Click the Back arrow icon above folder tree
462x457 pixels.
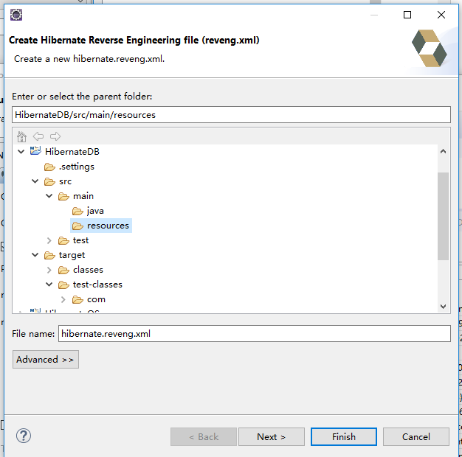tap(38, 136)
